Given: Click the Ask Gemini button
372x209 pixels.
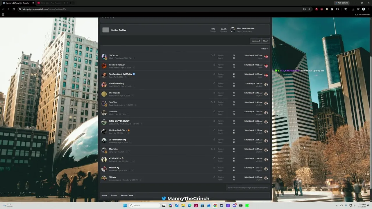Looking at the screenshot, I should pyautogui.click(x=341, y=3).
